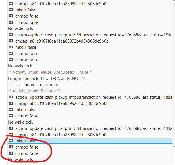This screenshot has width=175, height=165.
Task: Select chmod false row between mkdir false and No wakelock
Action: click(23, 116)
